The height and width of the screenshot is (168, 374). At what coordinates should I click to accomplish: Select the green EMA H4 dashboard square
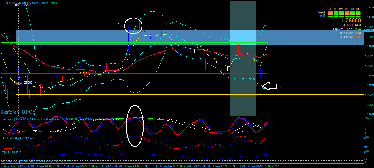click(x=358, y=16)
